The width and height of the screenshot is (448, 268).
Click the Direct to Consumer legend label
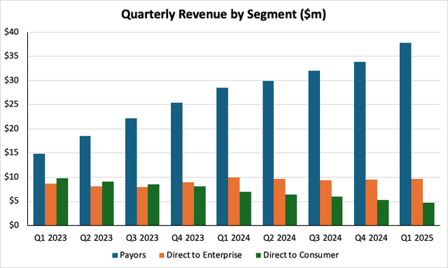point(301,255)
